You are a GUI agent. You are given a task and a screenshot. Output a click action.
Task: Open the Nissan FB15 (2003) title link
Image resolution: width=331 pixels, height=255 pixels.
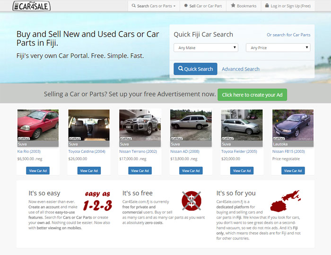(288, 151)
